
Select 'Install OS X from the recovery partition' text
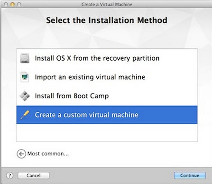click(x=97, y=58)
